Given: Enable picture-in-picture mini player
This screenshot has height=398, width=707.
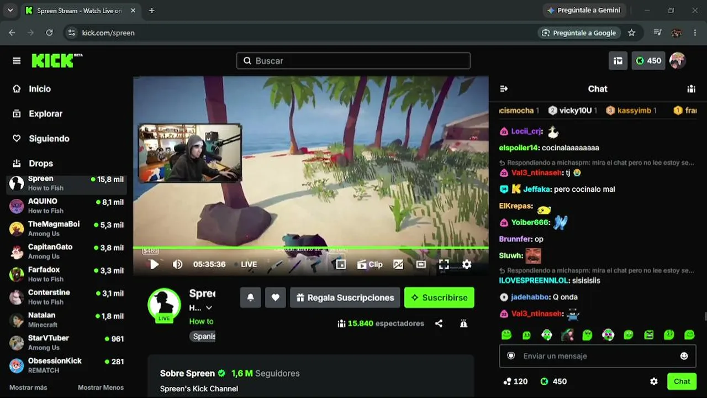Looking at the screenshot, I should pyautogui.click(x=341, y=264).
